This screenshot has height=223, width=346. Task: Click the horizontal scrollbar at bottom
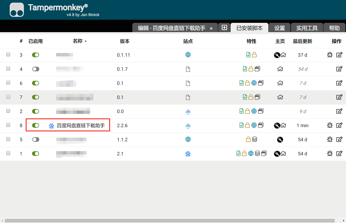click(170, 220)
